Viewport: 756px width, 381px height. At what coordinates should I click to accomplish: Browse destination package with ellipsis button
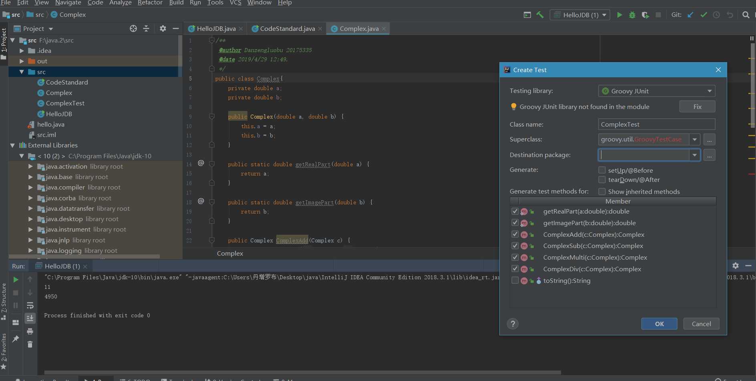coord(709,155)
